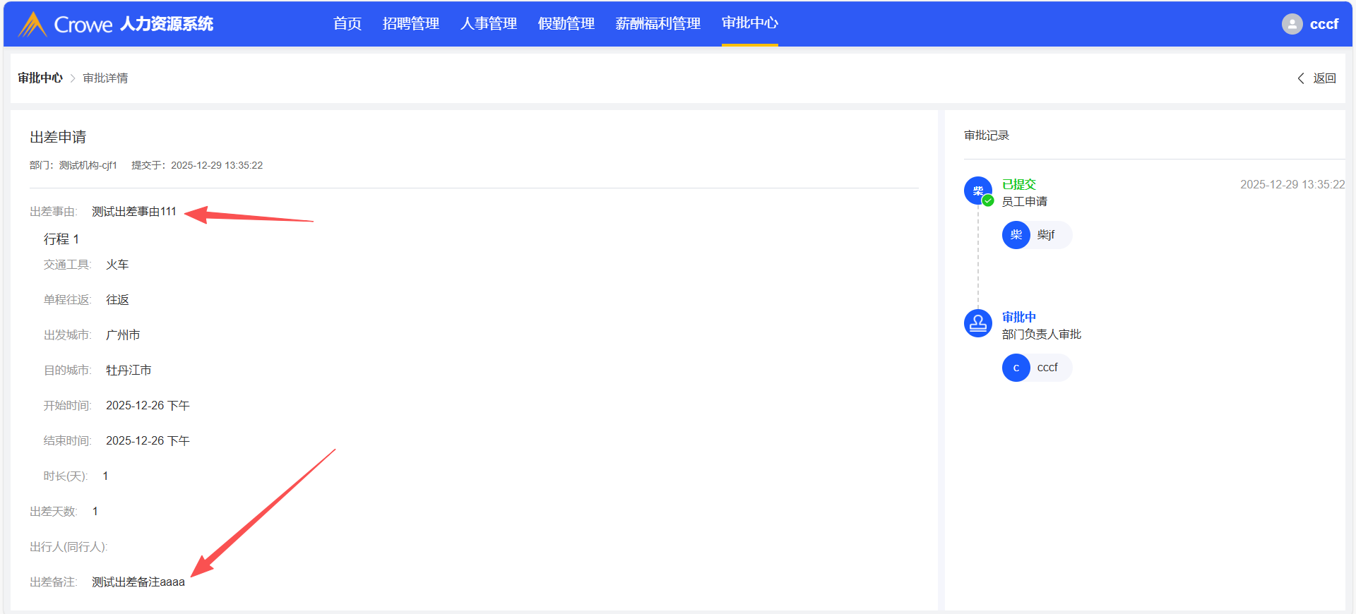This screenshot has height=614, width=1356.
Task: Click the 审批中 status label
Action: tap(1019, 317)
